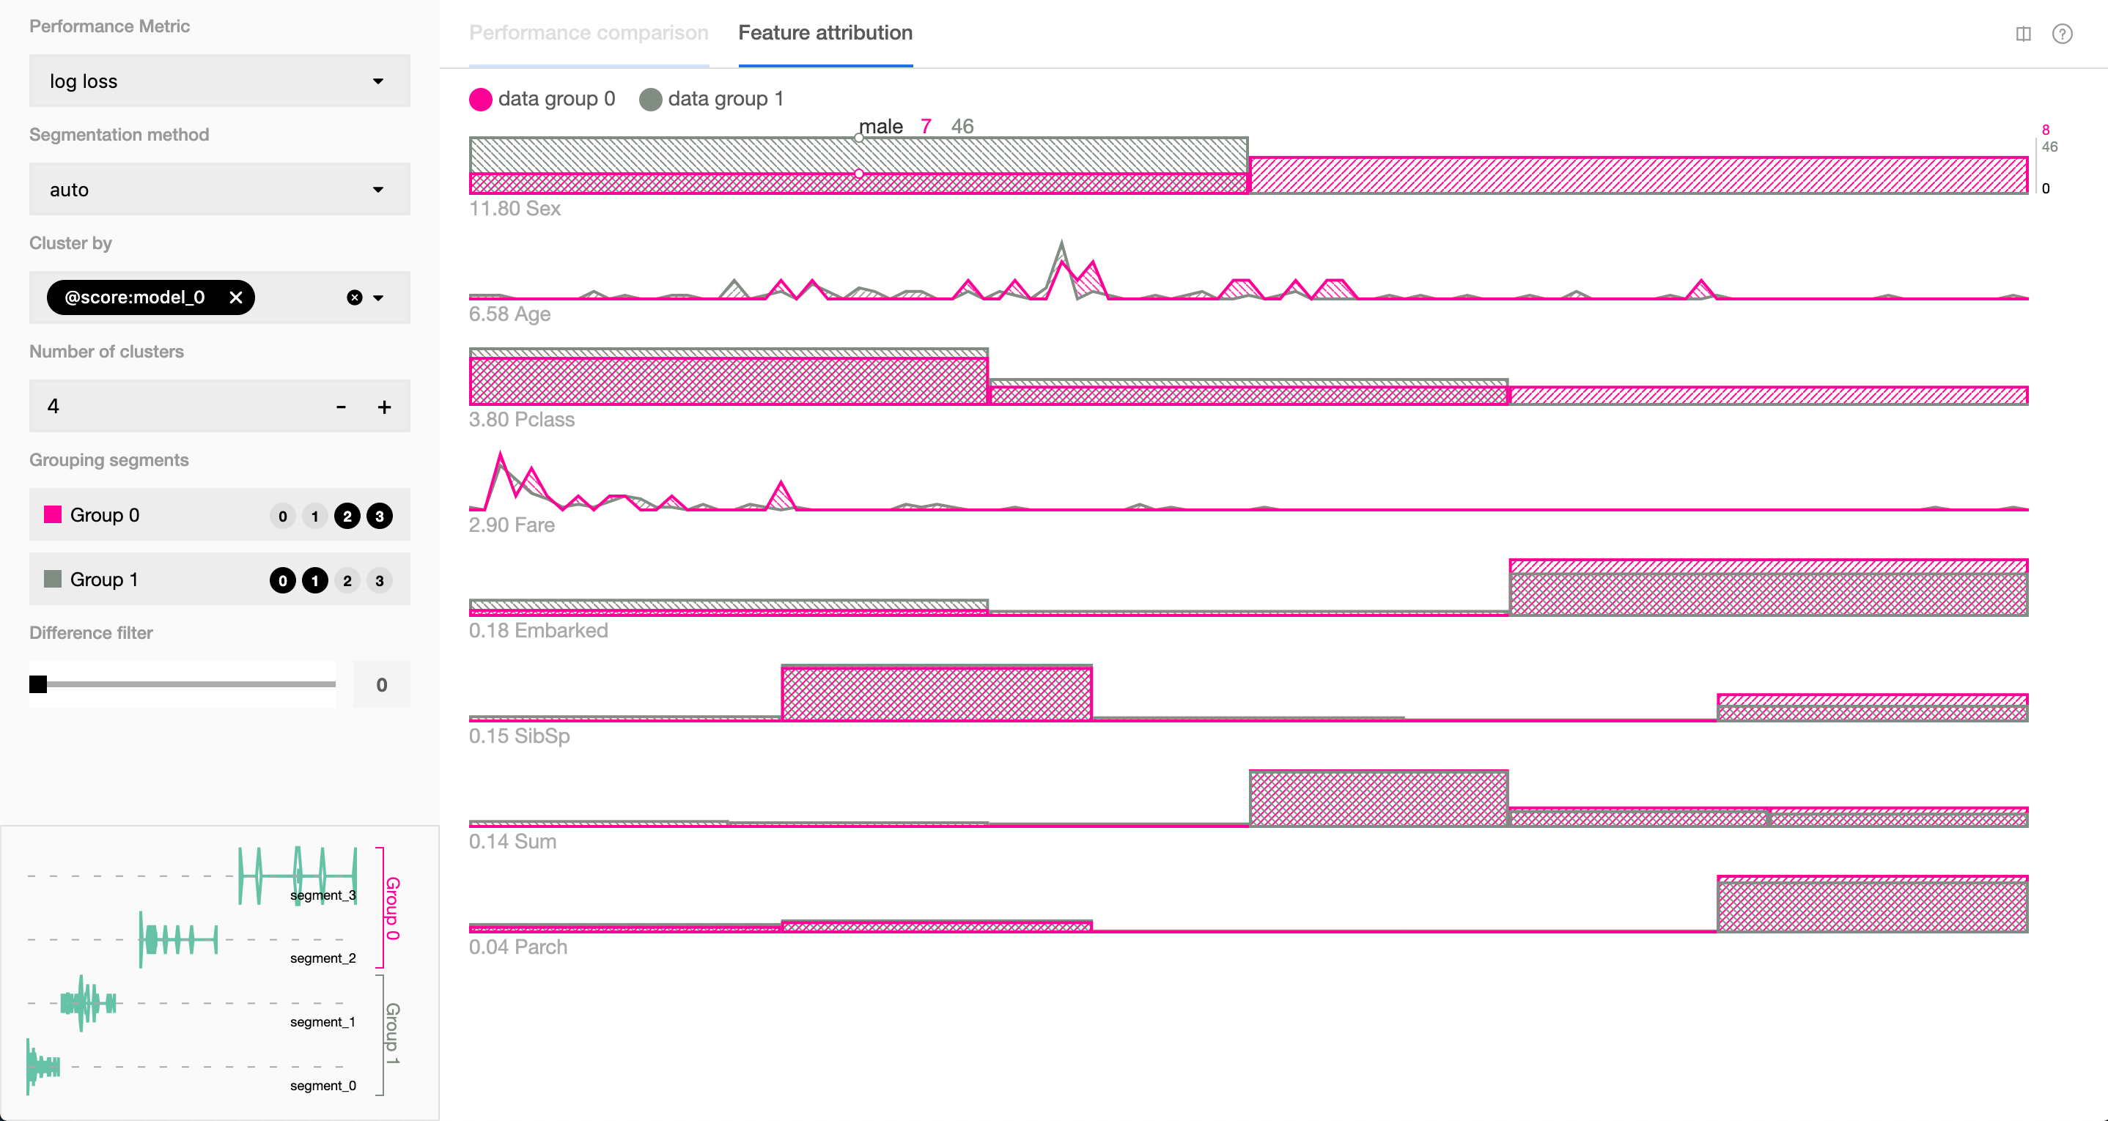Toggle segment 0 in Group 0
The height and width of the screenshot is (1121, 2108).
coord(282,517)
